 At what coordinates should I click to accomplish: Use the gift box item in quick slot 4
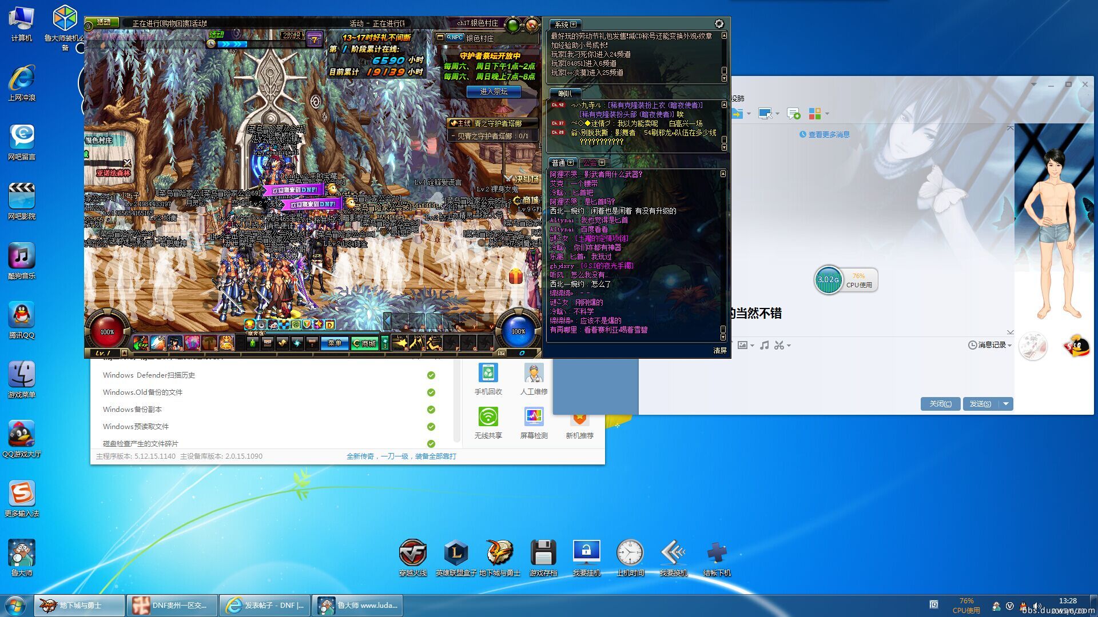pos(192,343)
